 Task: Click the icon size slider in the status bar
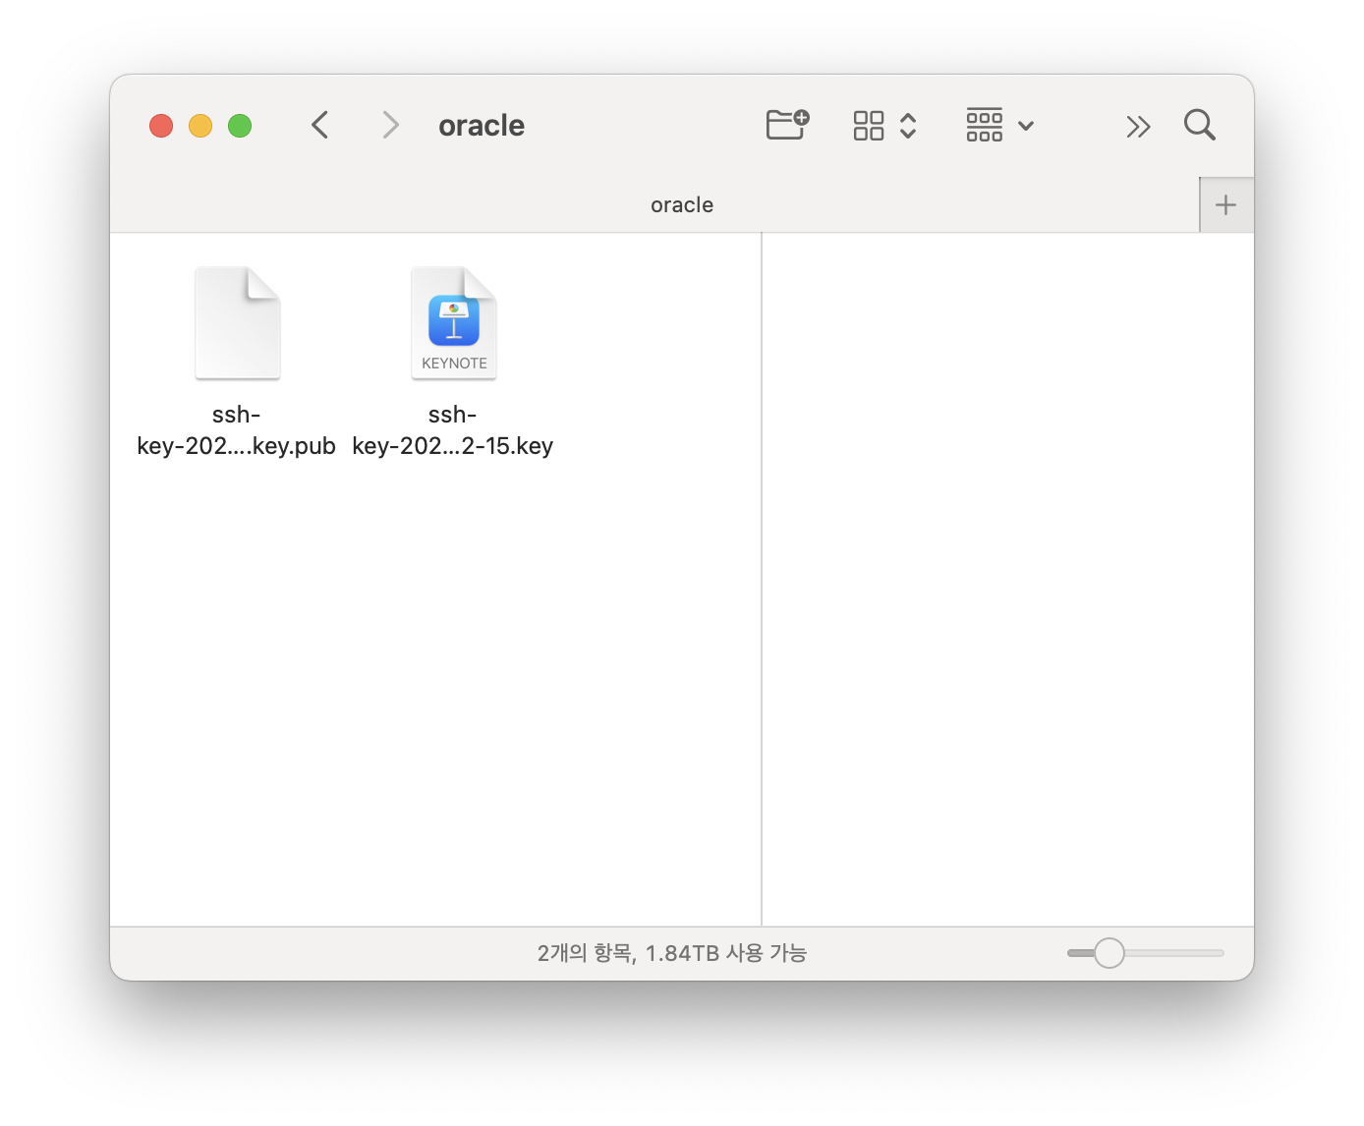1145,953
